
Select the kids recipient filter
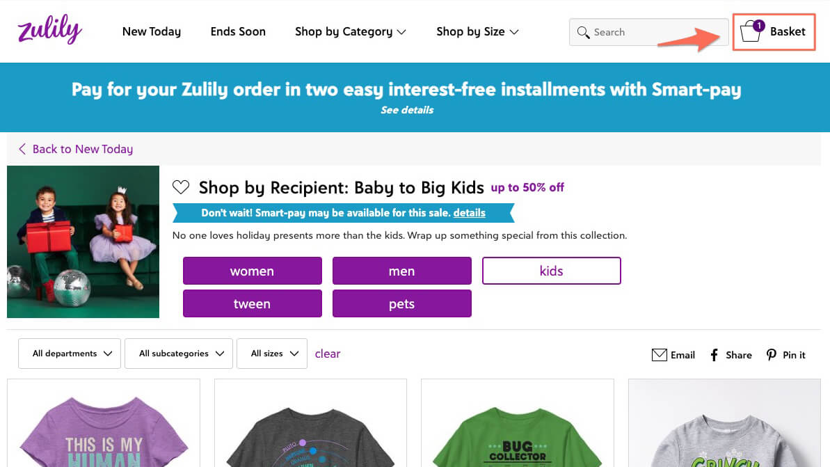click(551, 271)
